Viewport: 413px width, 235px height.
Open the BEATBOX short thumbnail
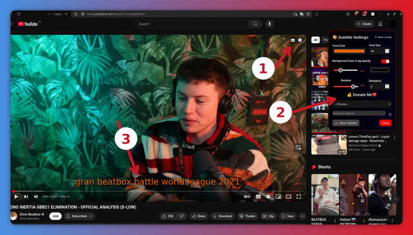coord(325,195)
